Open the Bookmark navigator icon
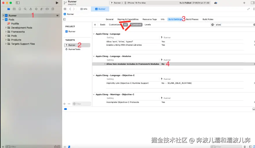Viewport: 255px width, 148px height. [x=20, y=9]
